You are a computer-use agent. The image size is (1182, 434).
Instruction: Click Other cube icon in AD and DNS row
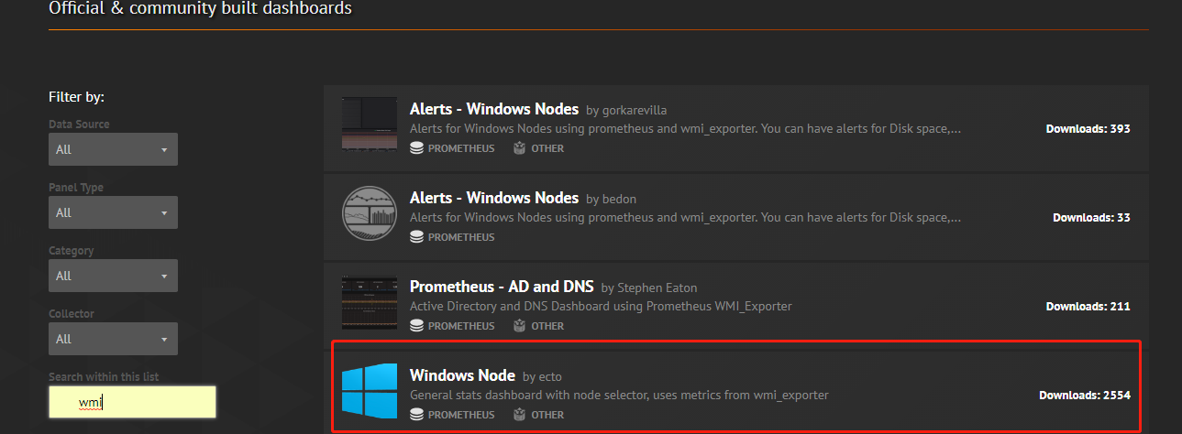519,326
